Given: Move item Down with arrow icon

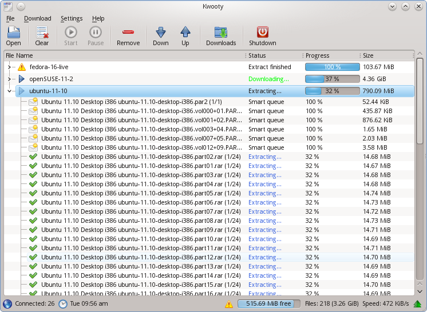Looking at the screenshot, I should [x=161, y=33].
